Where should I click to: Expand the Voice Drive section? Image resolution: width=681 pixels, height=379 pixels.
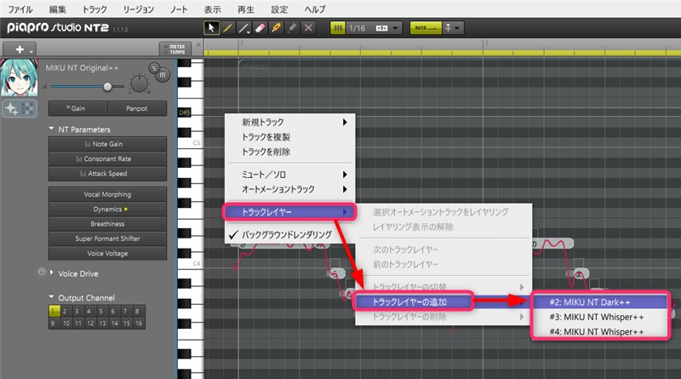click(x=52, y=273)
